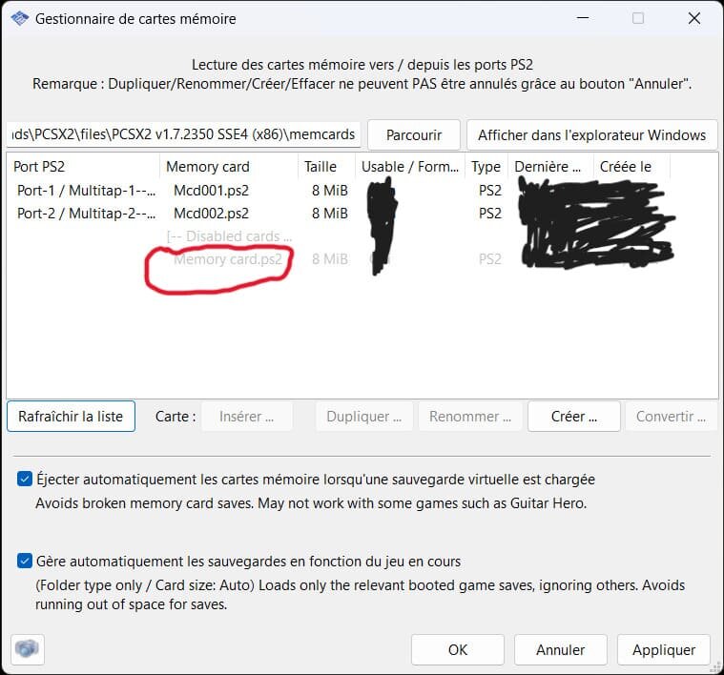Minimize the Gestionnaire de cartes mémoire window

(x=584, y=18)
